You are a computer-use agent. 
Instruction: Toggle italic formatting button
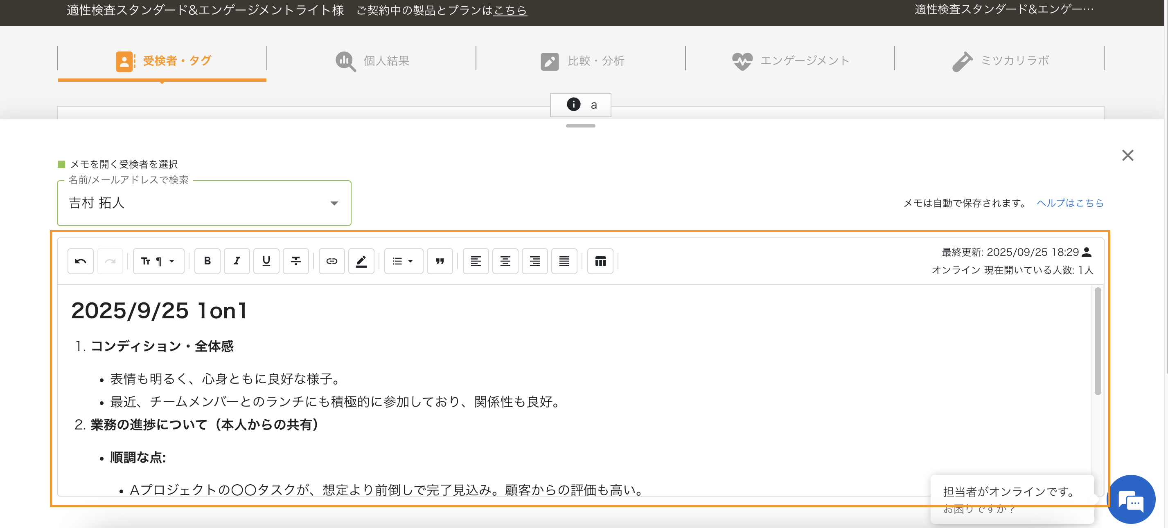click(x=237, y=261)
